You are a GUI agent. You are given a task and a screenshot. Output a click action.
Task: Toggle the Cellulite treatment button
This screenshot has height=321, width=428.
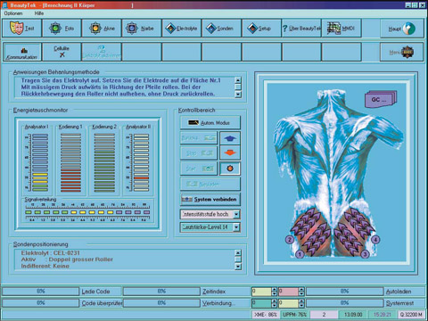click(62, 52)
